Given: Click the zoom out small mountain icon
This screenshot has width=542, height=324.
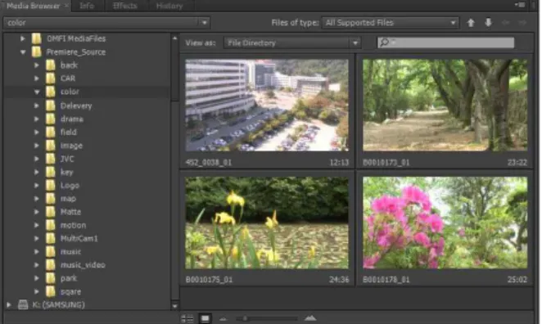Looking at the screenshot, I should (x=224, y=319).
